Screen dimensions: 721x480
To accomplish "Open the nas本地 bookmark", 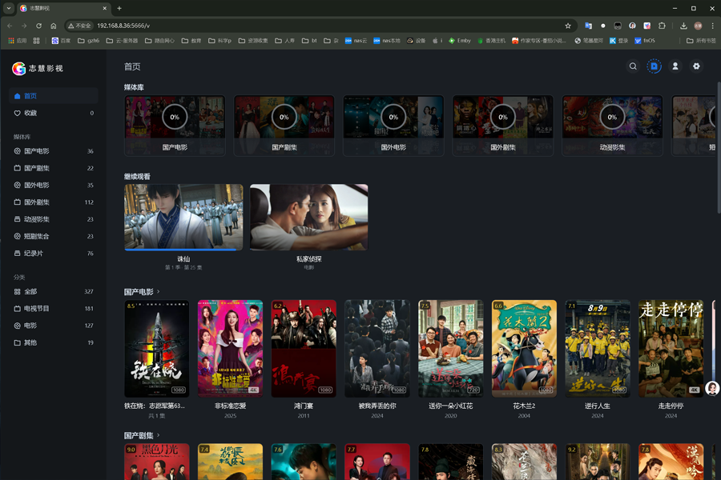I will (387, 41).
